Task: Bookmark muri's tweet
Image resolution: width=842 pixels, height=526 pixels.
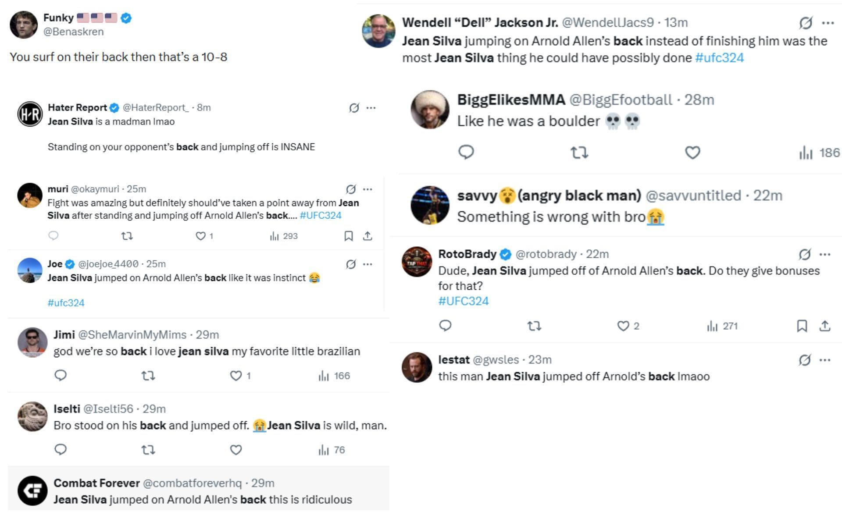Action: click(348, 236)
